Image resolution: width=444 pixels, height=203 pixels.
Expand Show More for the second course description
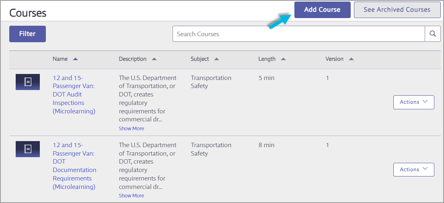coord(131,196)
